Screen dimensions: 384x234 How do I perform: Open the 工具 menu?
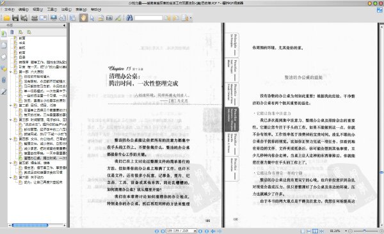tap(52, 10)
